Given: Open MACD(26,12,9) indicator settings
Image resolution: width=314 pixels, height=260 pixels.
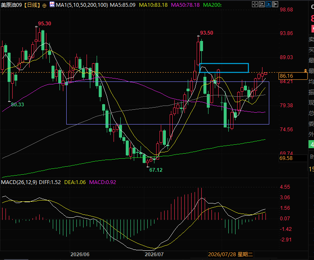Looking at the screenshot, I should click(19, 182).
